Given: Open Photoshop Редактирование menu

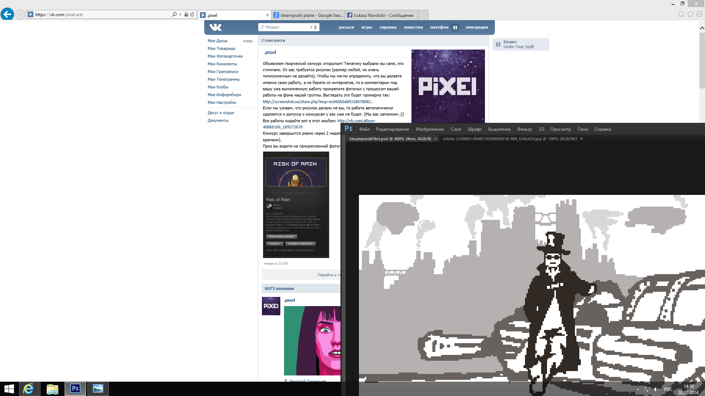Looking at the screenshot, I should tap(392, 129).
